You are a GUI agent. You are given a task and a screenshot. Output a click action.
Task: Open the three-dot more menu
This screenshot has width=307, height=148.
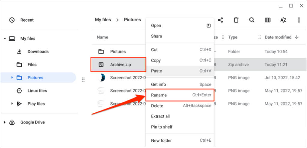tap(299, 20)
